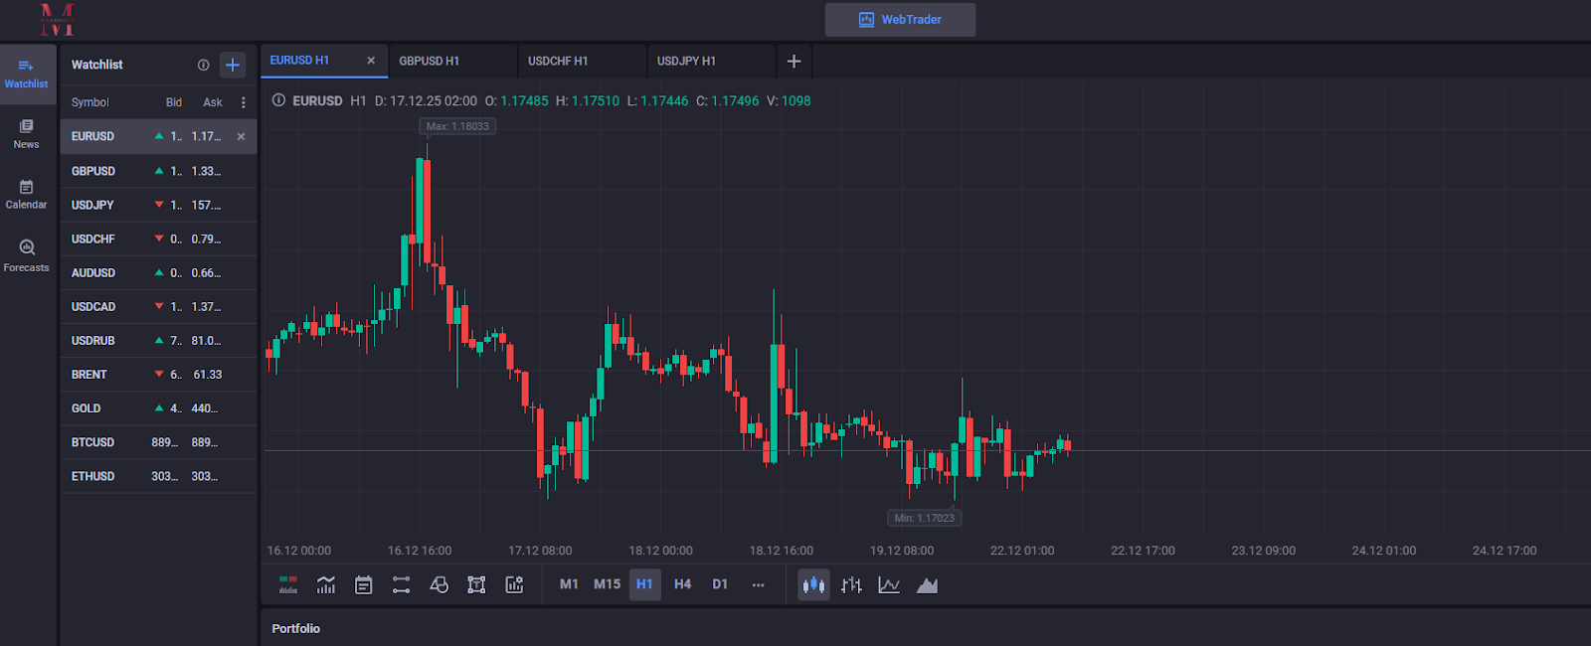Open the Watchlist column options menu
Screen dimensions: 1591x646
(x=243, y=102)
